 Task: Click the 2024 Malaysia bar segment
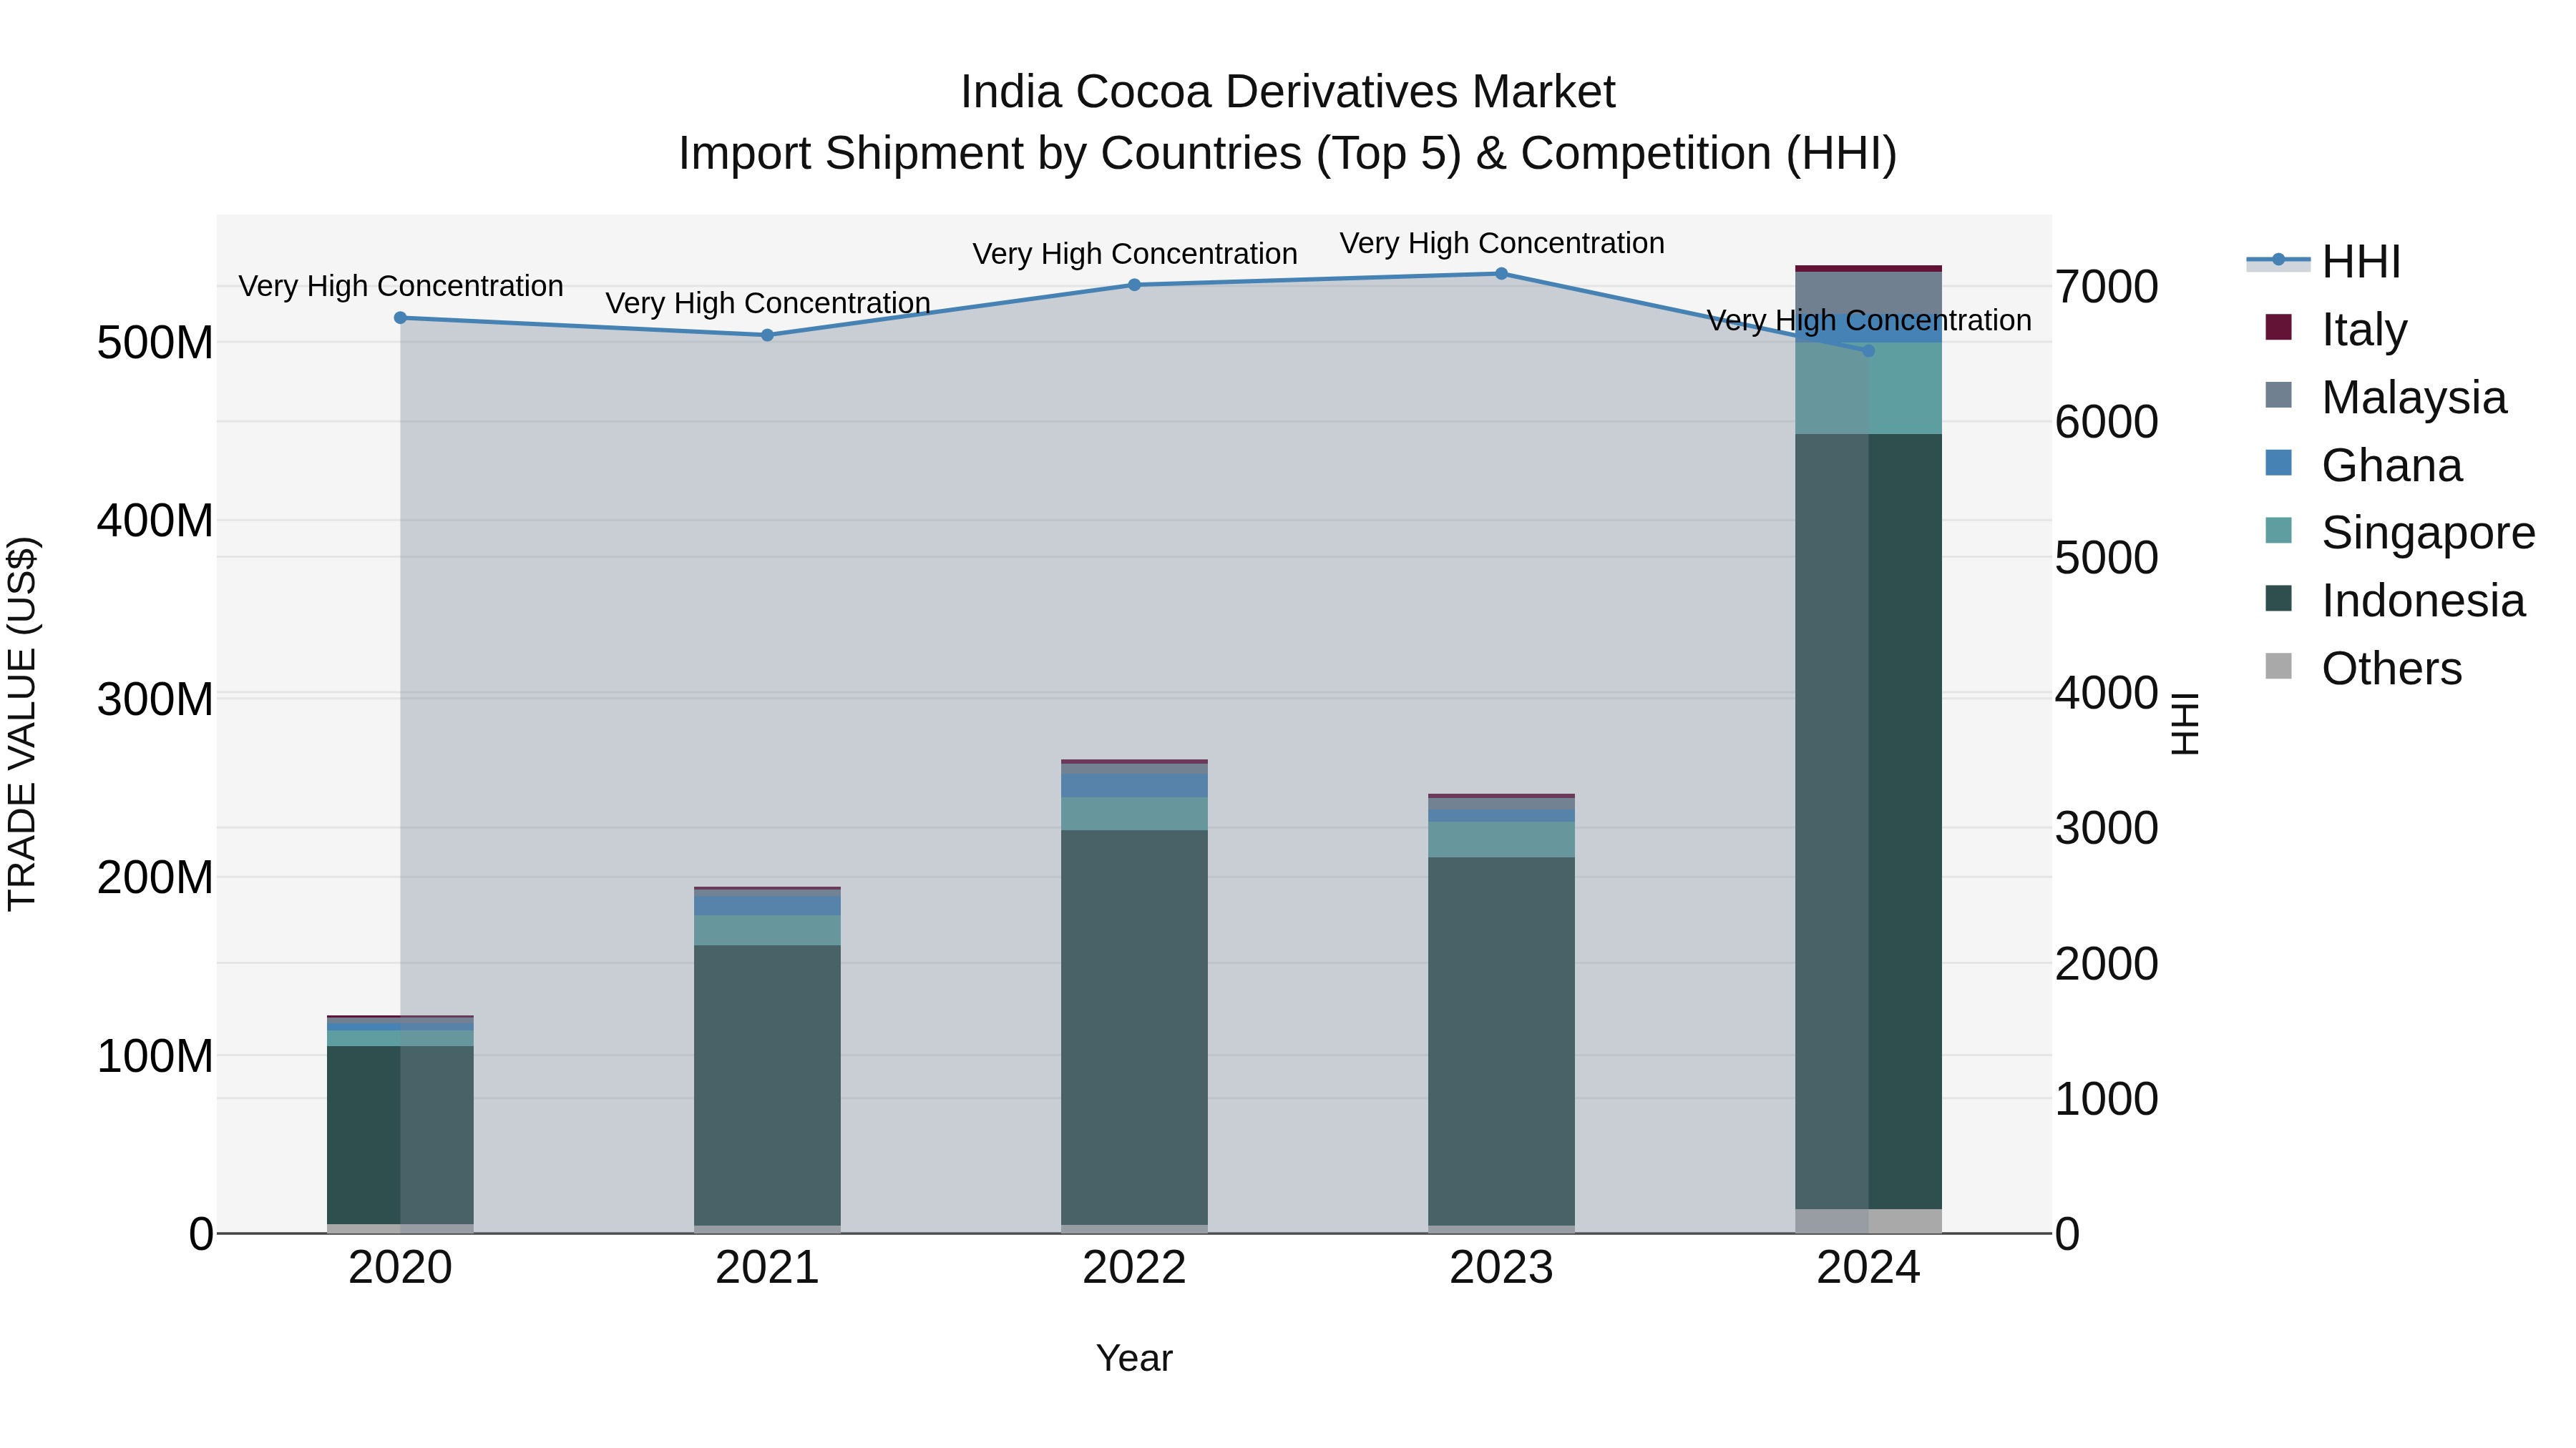[1868, 292]
